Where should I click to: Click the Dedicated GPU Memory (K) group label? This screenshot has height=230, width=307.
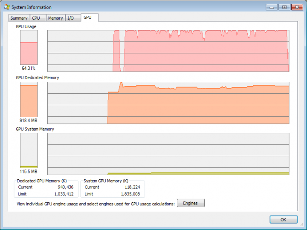click(42, 181)
